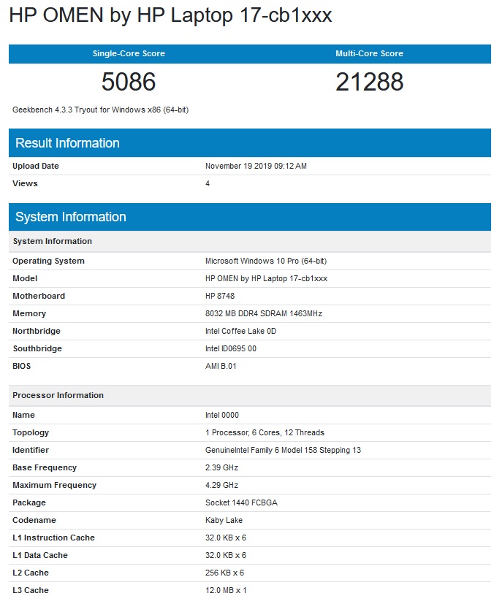Select the Single-Core Score header
This screenshot has width=494, height=604.
coord(129,53)
